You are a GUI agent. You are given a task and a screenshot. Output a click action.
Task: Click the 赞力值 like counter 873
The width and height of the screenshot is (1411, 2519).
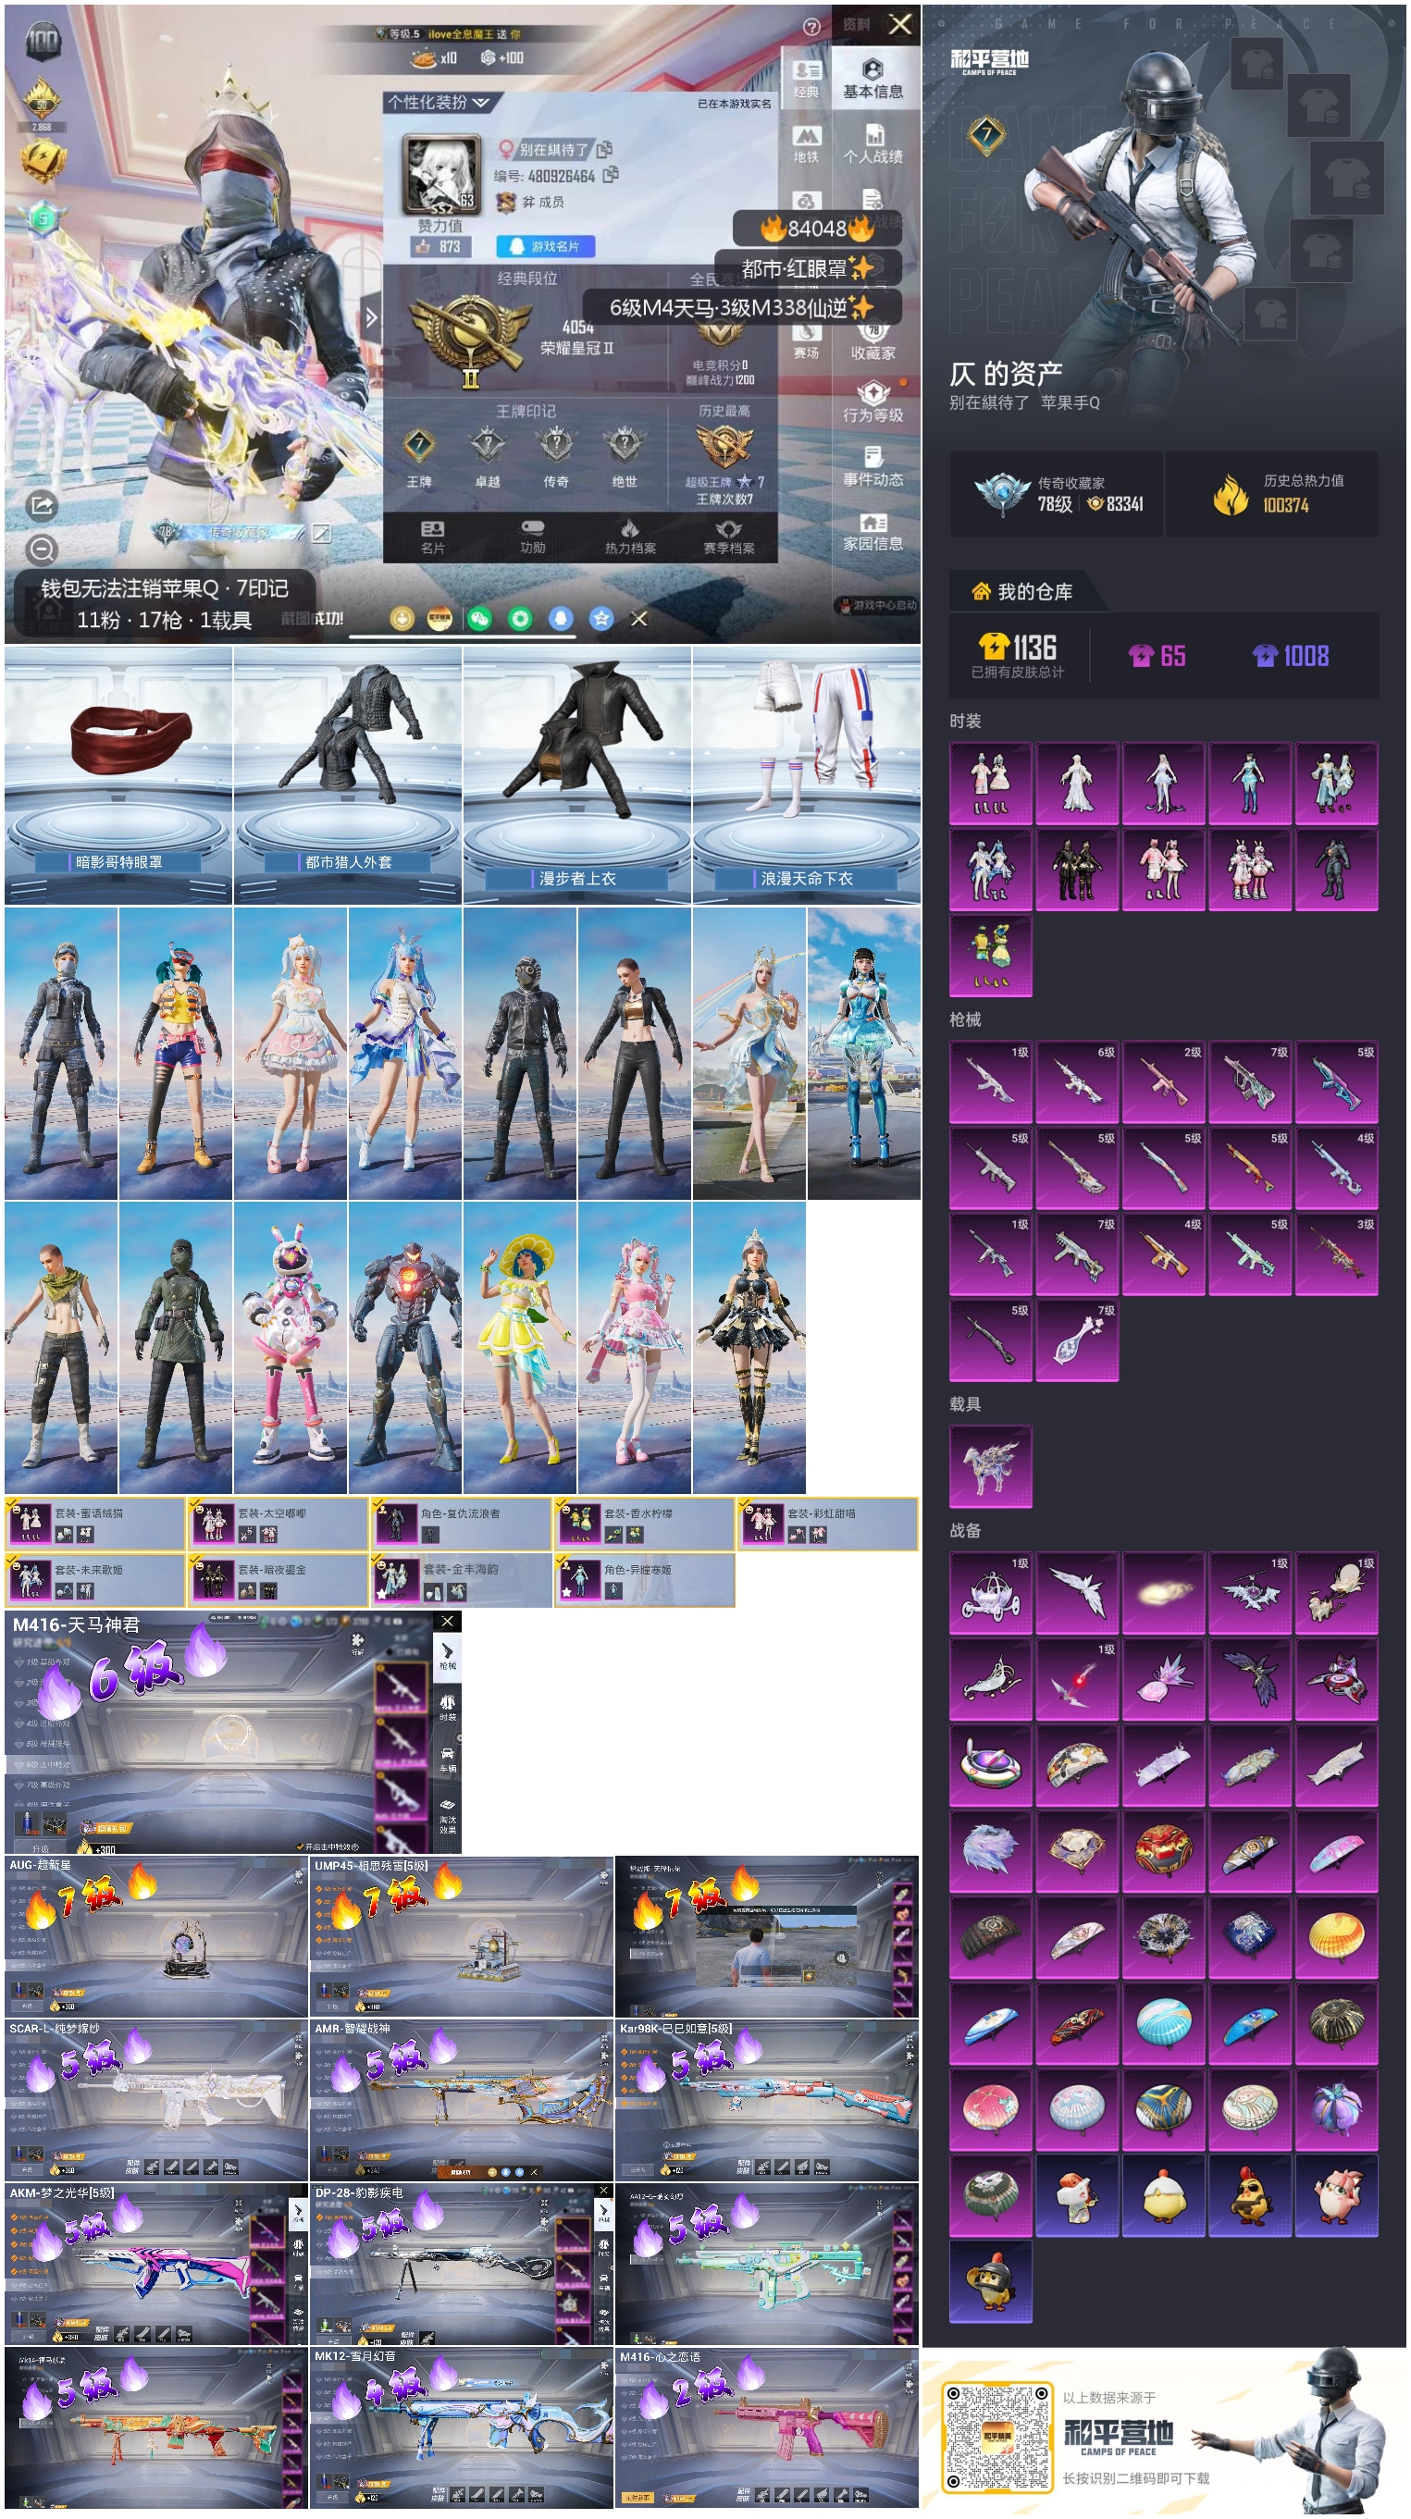(440, 246)
